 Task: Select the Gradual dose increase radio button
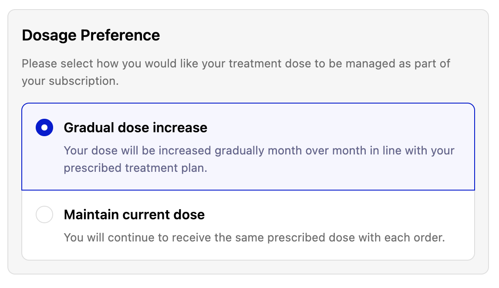pos(44,128)
